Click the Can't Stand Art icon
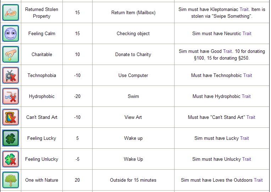Image resolution: width=271 pixels, height=192 pixels. [11, 117]
